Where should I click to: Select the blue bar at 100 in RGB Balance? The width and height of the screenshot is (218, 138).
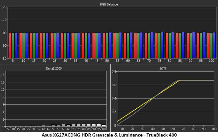tap(214, 45)
